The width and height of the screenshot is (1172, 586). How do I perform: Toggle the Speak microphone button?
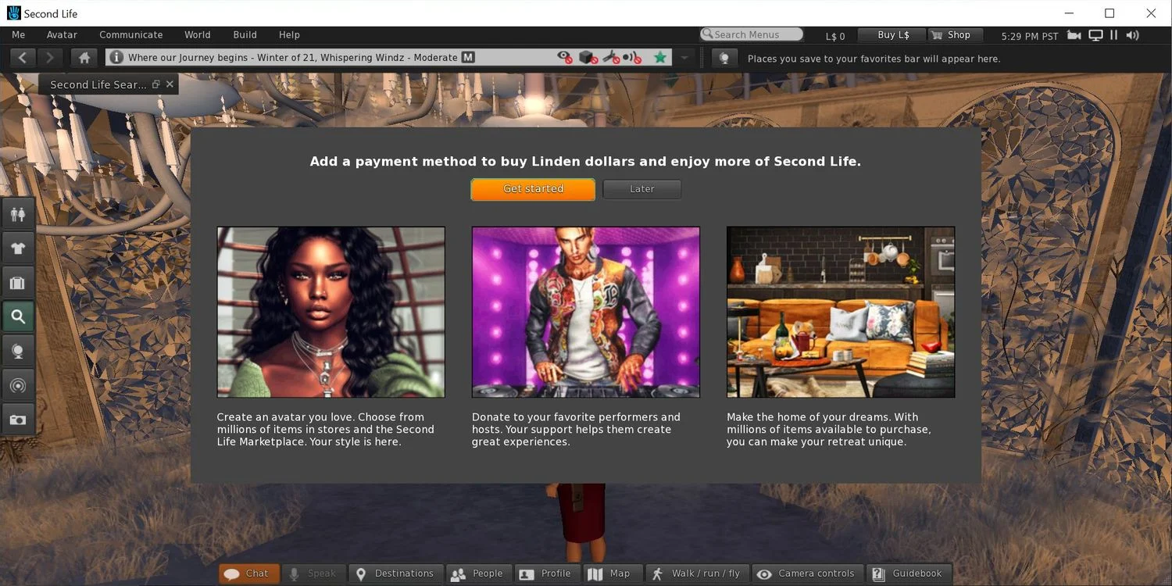click(x=313, y=574)
